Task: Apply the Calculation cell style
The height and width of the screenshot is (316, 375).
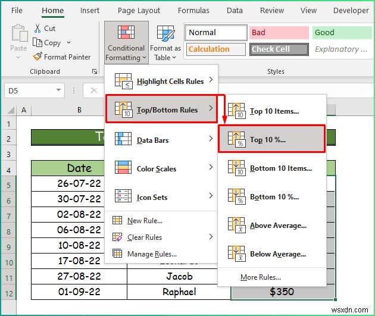Action: (215, 49)
